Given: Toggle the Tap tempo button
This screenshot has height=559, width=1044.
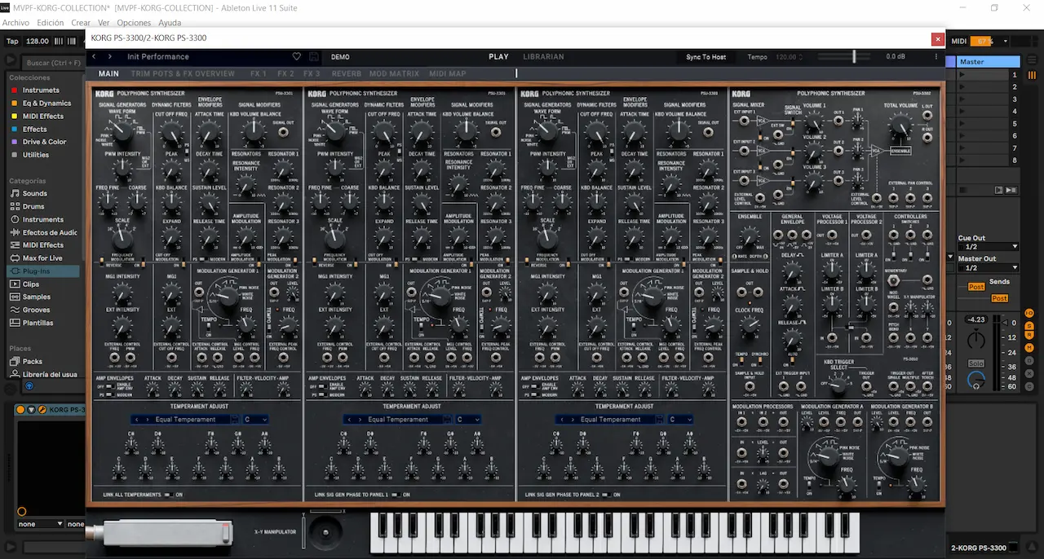Looking at the screenshot, I should 12,42.
